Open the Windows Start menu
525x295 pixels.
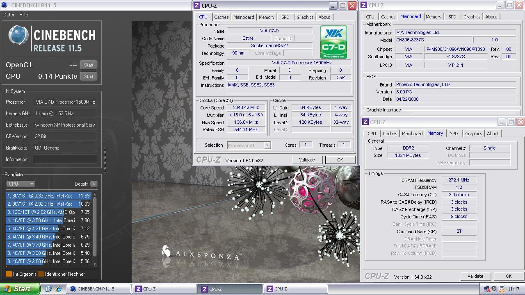click(20, 289)
